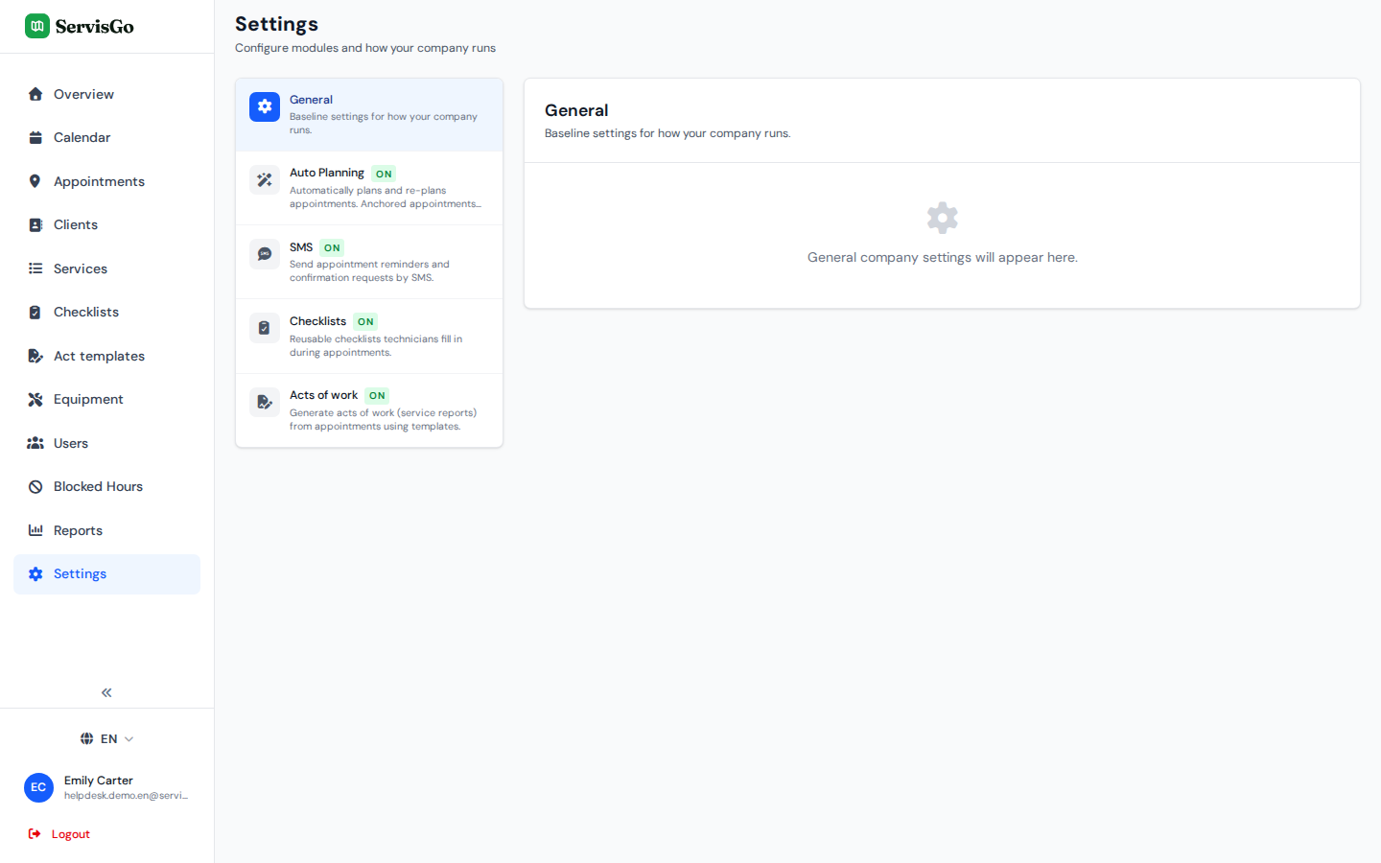1381x863 pixels.
Task: Click the Auto Planning magic wand icon
Action: click(x=265, y=180)
